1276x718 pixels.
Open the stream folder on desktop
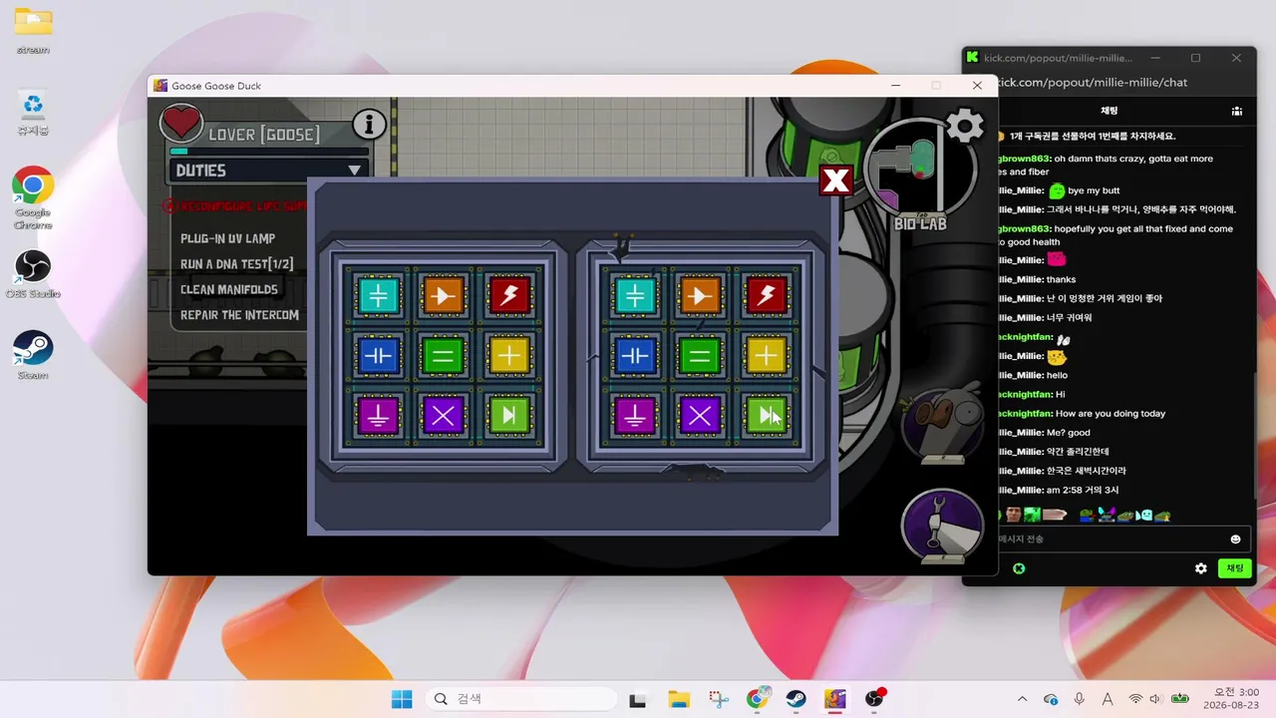coord(33,31)
